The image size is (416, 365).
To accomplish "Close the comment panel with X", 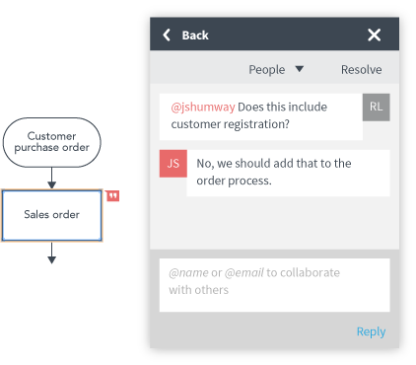I will pyautogui.click(x=374, y=35).
